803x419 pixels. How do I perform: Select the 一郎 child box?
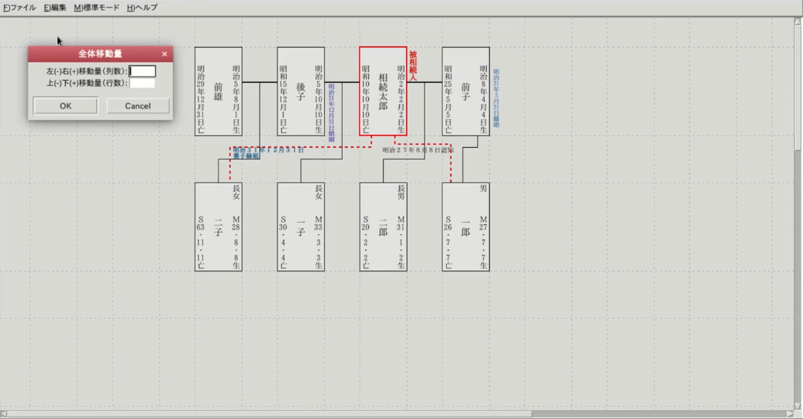click(x=465, y=227)
